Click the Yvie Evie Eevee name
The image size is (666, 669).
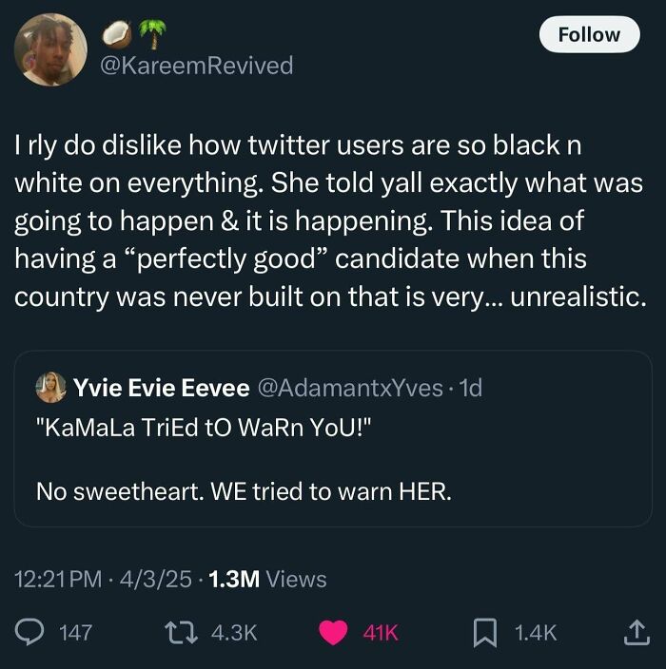pyautogui.click(x=162, y=387)
